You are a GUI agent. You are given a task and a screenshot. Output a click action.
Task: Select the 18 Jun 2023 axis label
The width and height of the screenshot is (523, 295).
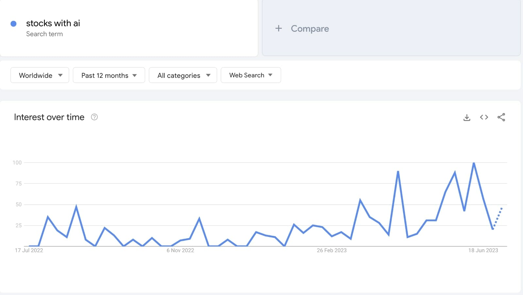[483, 250]
